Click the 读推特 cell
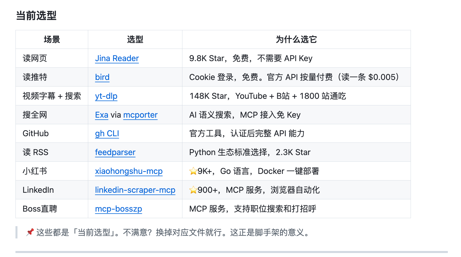Screen dimensions: 461x257 pyautogui.click(x=52, y=77)
